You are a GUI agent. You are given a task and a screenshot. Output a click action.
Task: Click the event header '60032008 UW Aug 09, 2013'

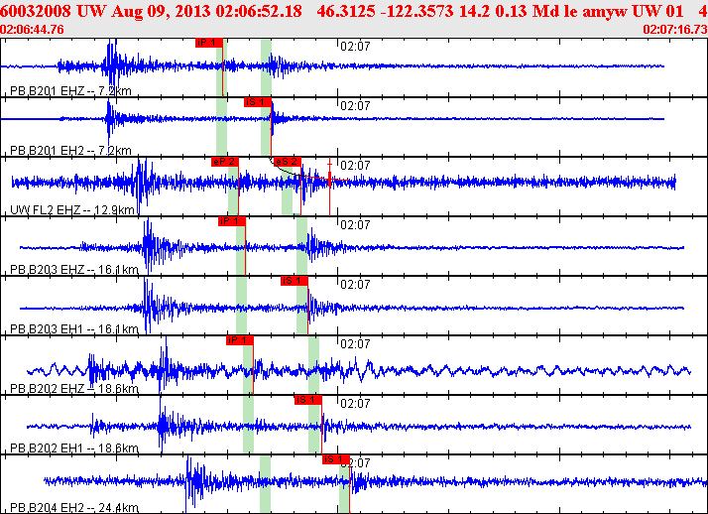tap(106, 11)
